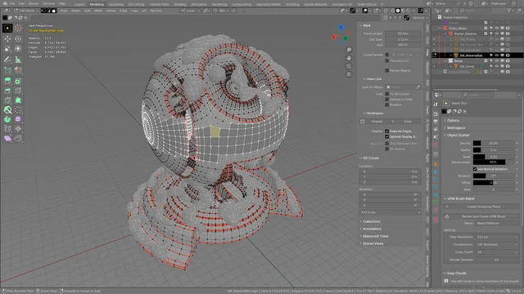Enable Lock Camera to View checkbox

click(x=387, y=100)
